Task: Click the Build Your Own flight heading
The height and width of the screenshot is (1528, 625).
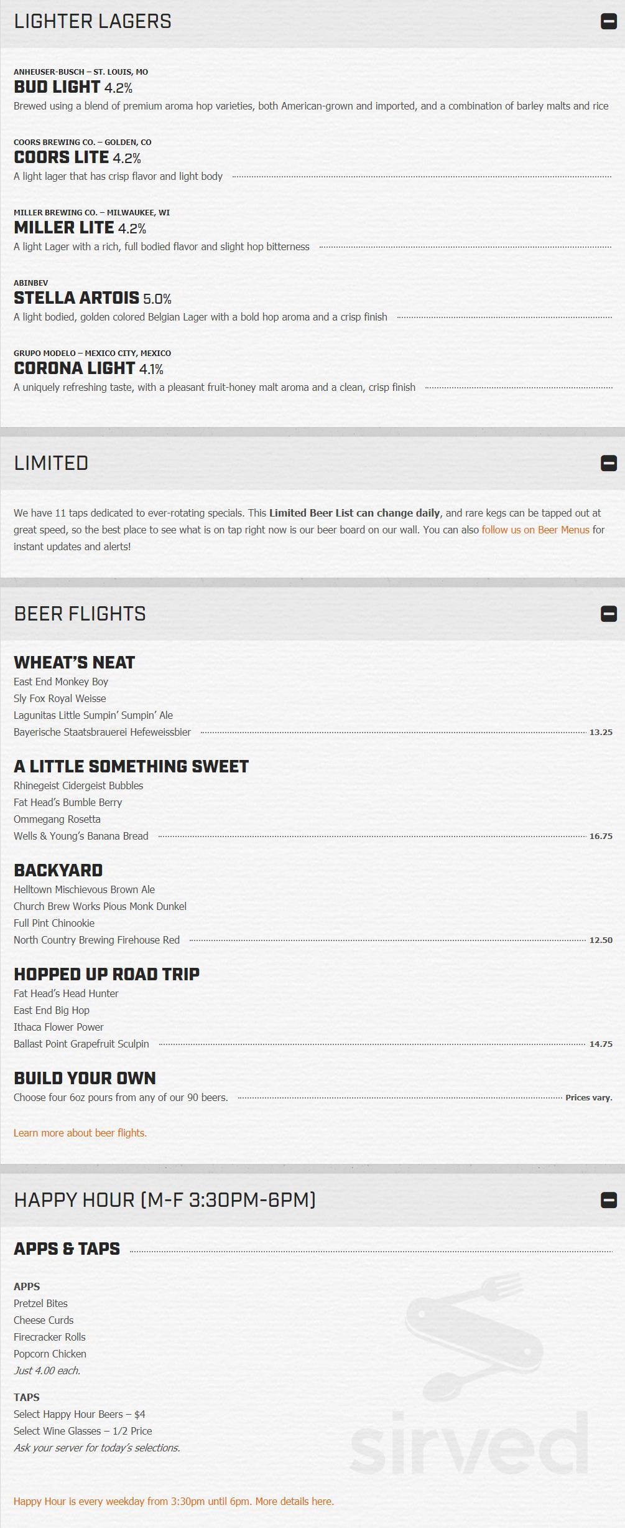Action: [85, 1078]
